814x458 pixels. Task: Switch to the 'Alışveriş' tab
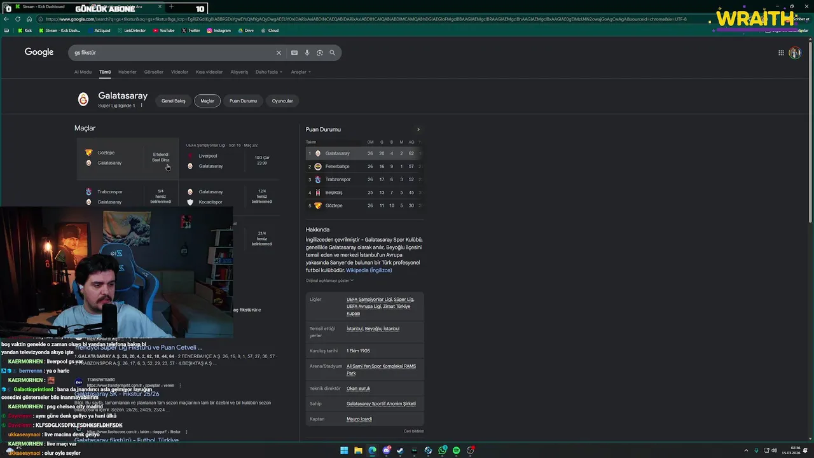tap(239, 72)
